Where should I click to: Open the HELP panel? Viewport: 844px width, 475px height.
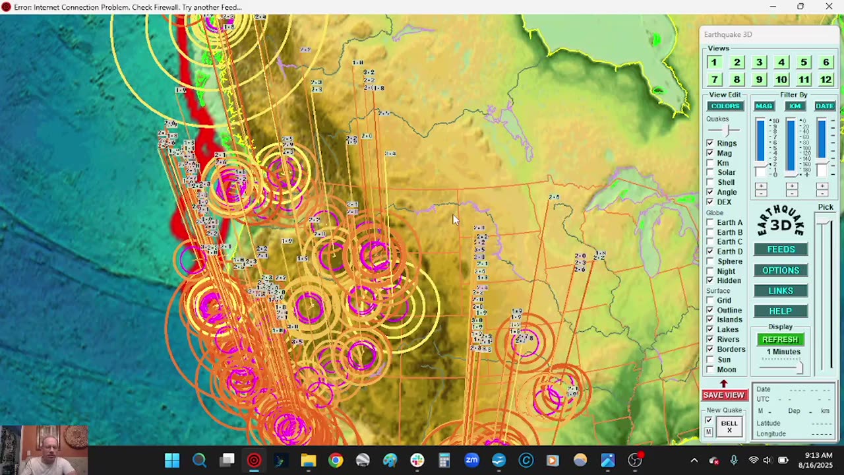[x=781, y=311]
